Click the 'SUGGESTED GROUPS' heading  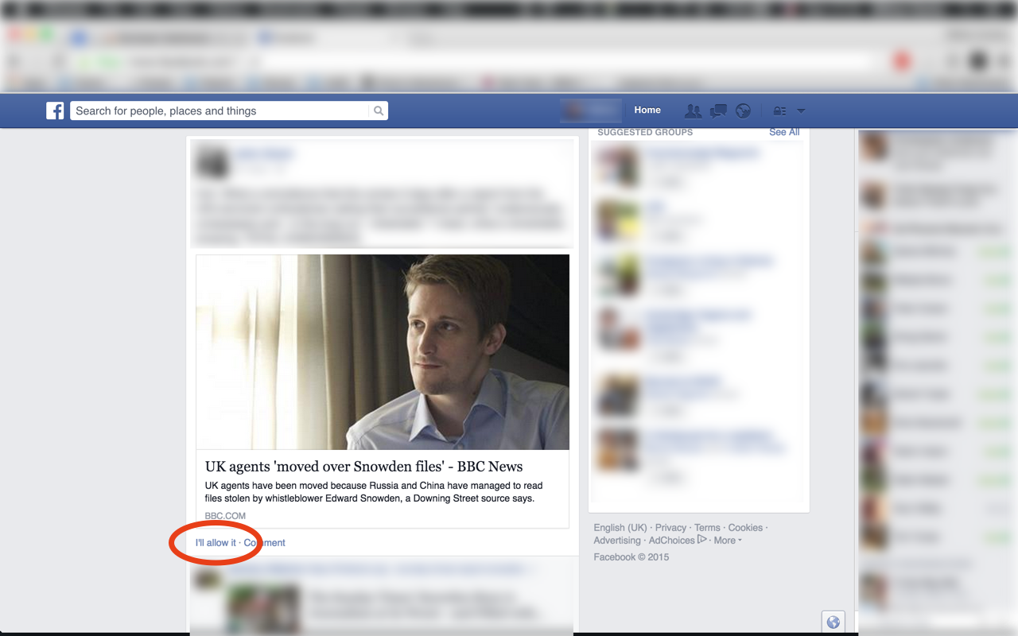pyautogui.click(x=645, y=132)
